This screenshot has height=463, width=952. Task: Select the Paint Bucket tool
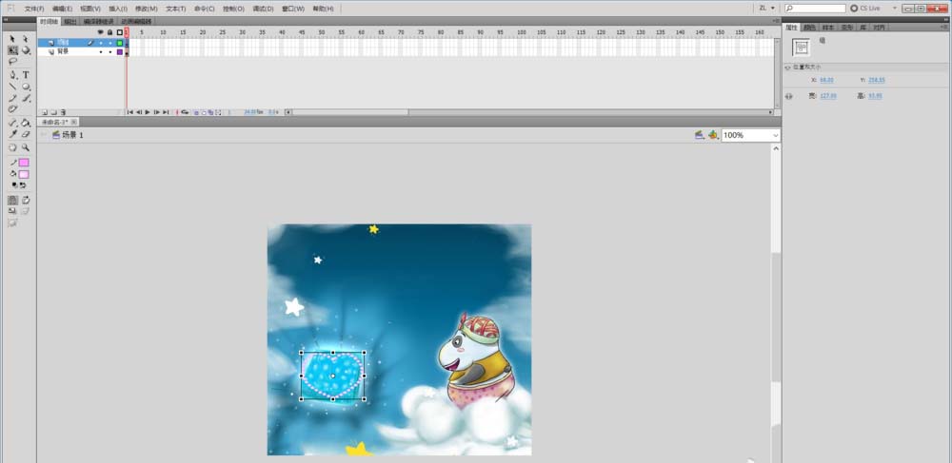pyautogui.click(x=26, y=123)
